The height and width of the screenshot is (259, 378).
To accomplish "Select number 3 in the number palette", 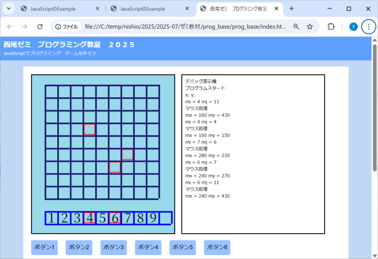I will click(x=77, y=218).
